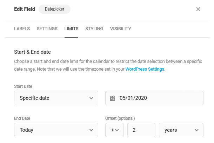Open the offset 'years' unit dropdown
The image size is (214, 143).
coord(181,130)
